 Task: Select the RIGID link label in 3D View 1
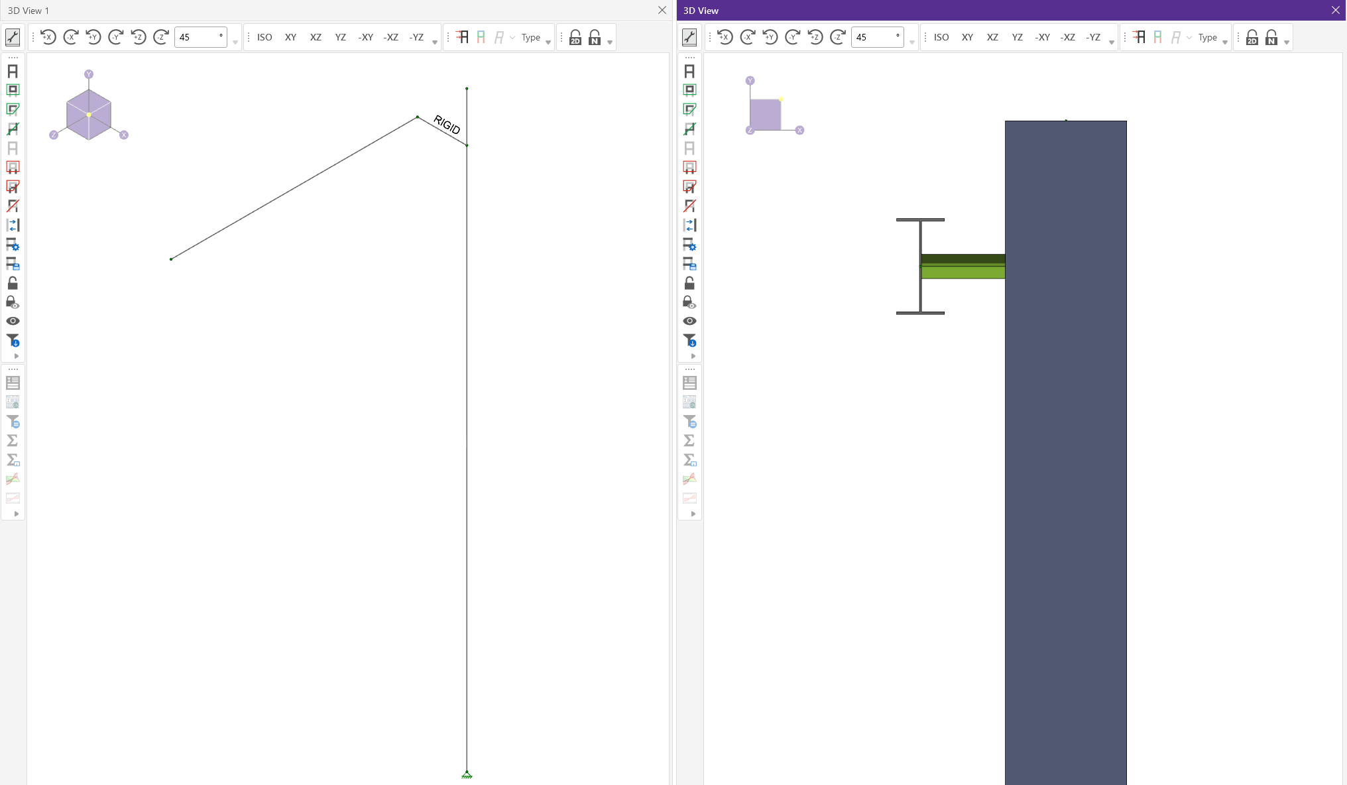(x=447, y=124)
